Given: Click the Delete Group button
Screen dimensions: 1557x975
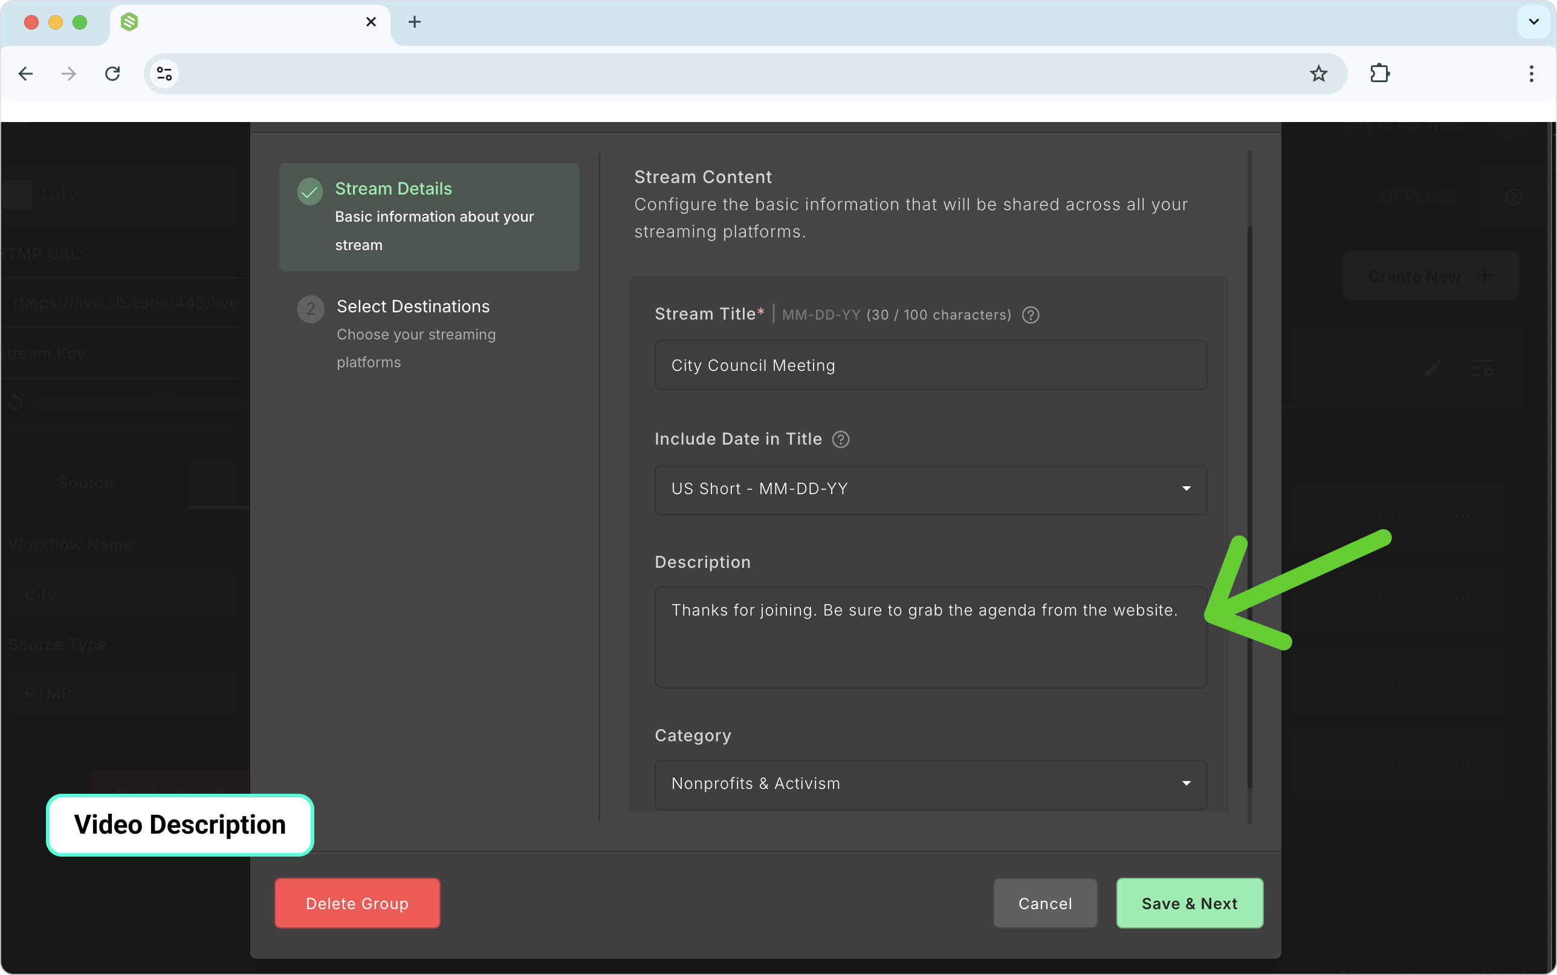Looking at the screenshot, I should 357,904.
